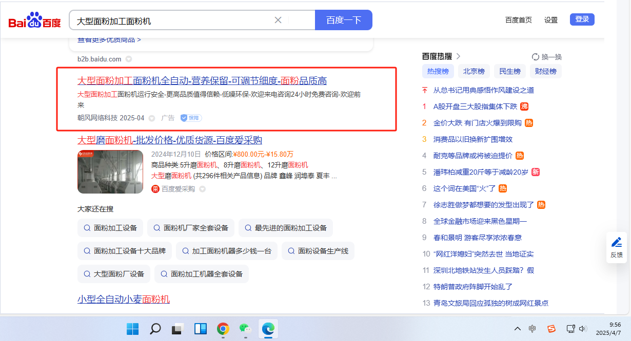Viewport: 631px width, 341px height.
Task: Expand the dropdown arrow next to b2b.baidu.com
Action: pyautogui.click(x=129, y=59)
